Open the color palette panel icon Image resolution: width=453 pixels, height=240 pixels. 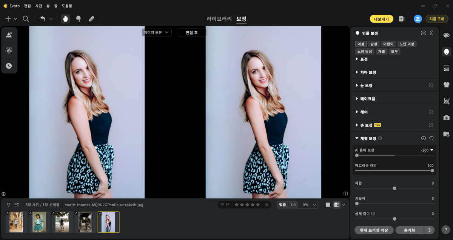pos(447,35)
